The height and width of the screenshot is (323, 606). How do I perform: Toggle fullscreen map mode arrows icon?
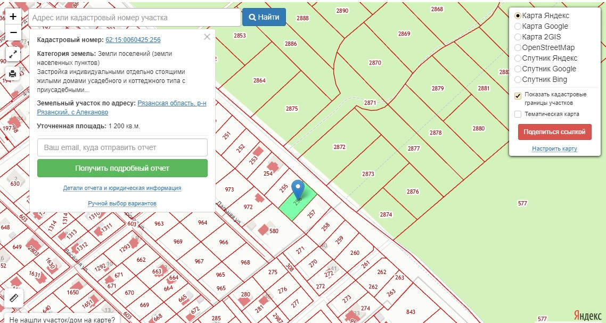pos(13,54)
